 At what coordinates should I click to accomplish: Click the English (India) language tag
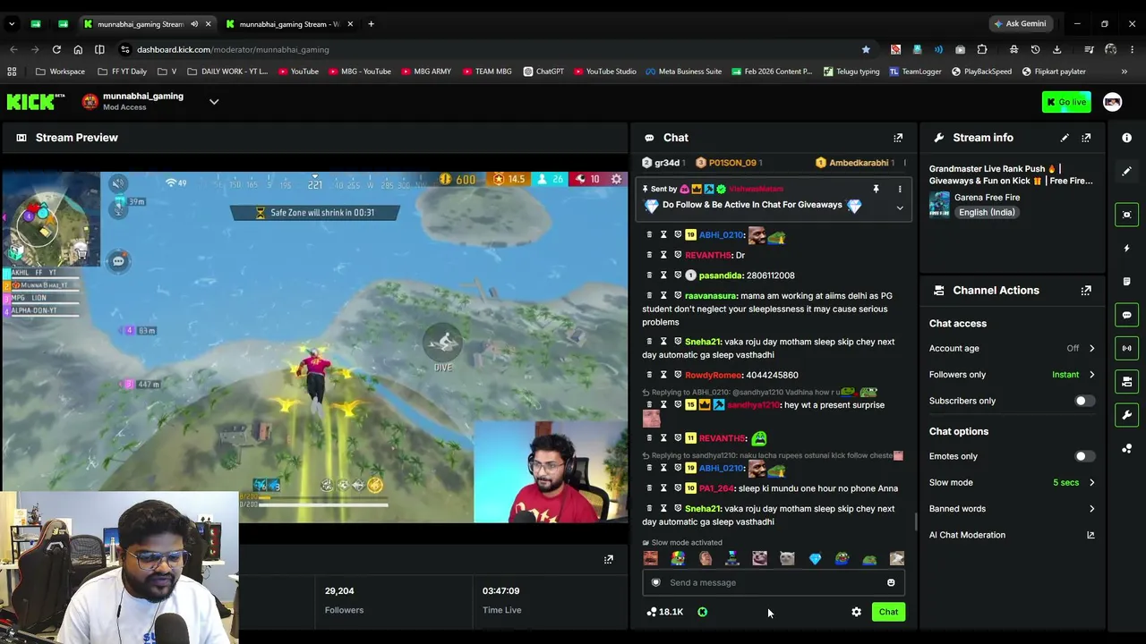point(987,213)
